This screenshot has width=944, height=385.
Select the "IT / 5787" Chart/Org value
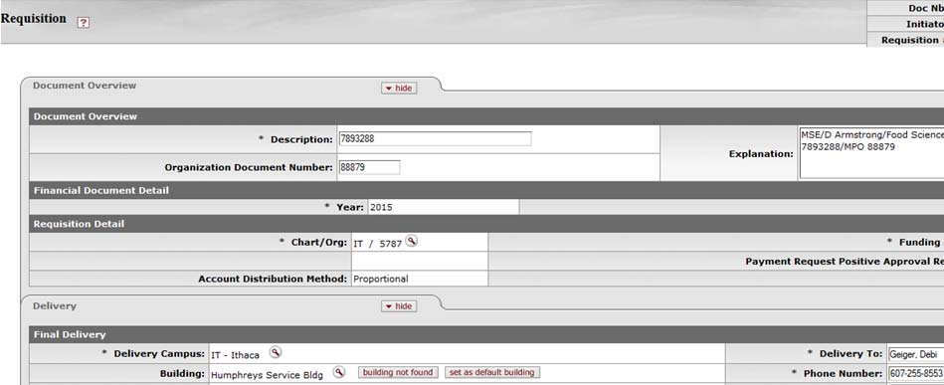pyautogui.click(x=377, y=244)
